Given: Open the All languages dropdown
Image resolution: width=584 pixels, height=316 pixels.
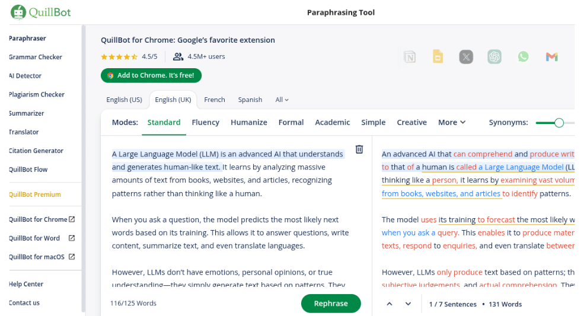Looking at the screenshot, I should click(x=282, y=100).
